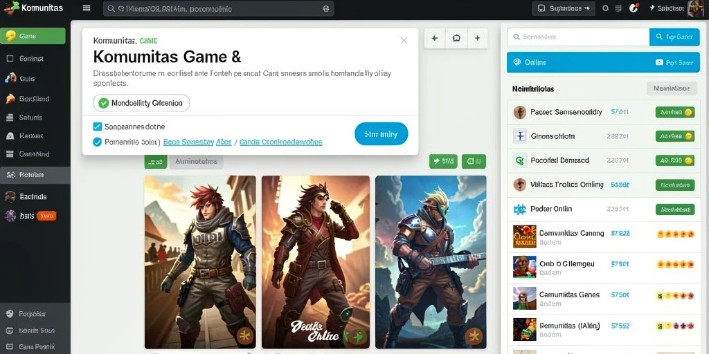Viewport: 709px width, 354px height.
Task: Click the green button in the Podcer Onliin row
Action: (674, 209)
